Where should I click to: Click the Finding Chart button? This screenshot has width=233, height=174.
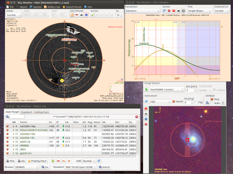pyautogui.click(x=37, y=161)
